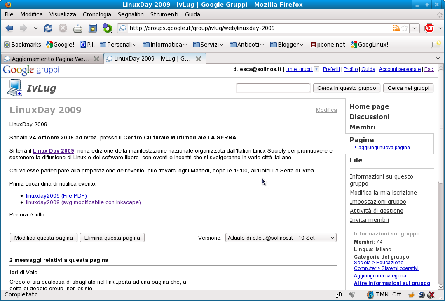Follow the + aggiungi nuova pagina link
The width and height of the screenshot is (445, 301).
coord(382,148)
